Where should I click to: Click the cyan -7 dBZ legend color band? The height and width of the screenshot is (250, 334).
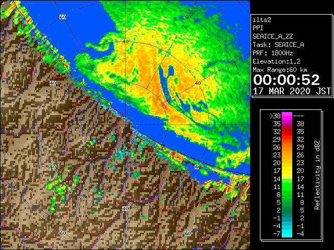pos(287,233)
